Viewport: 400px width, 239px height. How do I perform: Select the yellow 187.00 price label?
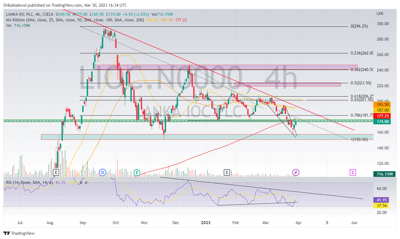(x=382, y=110)
